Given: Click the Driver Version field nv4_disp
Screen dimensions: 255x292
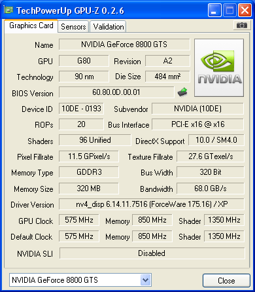Looking at the screenshot, I should click(x=152, y=204).
